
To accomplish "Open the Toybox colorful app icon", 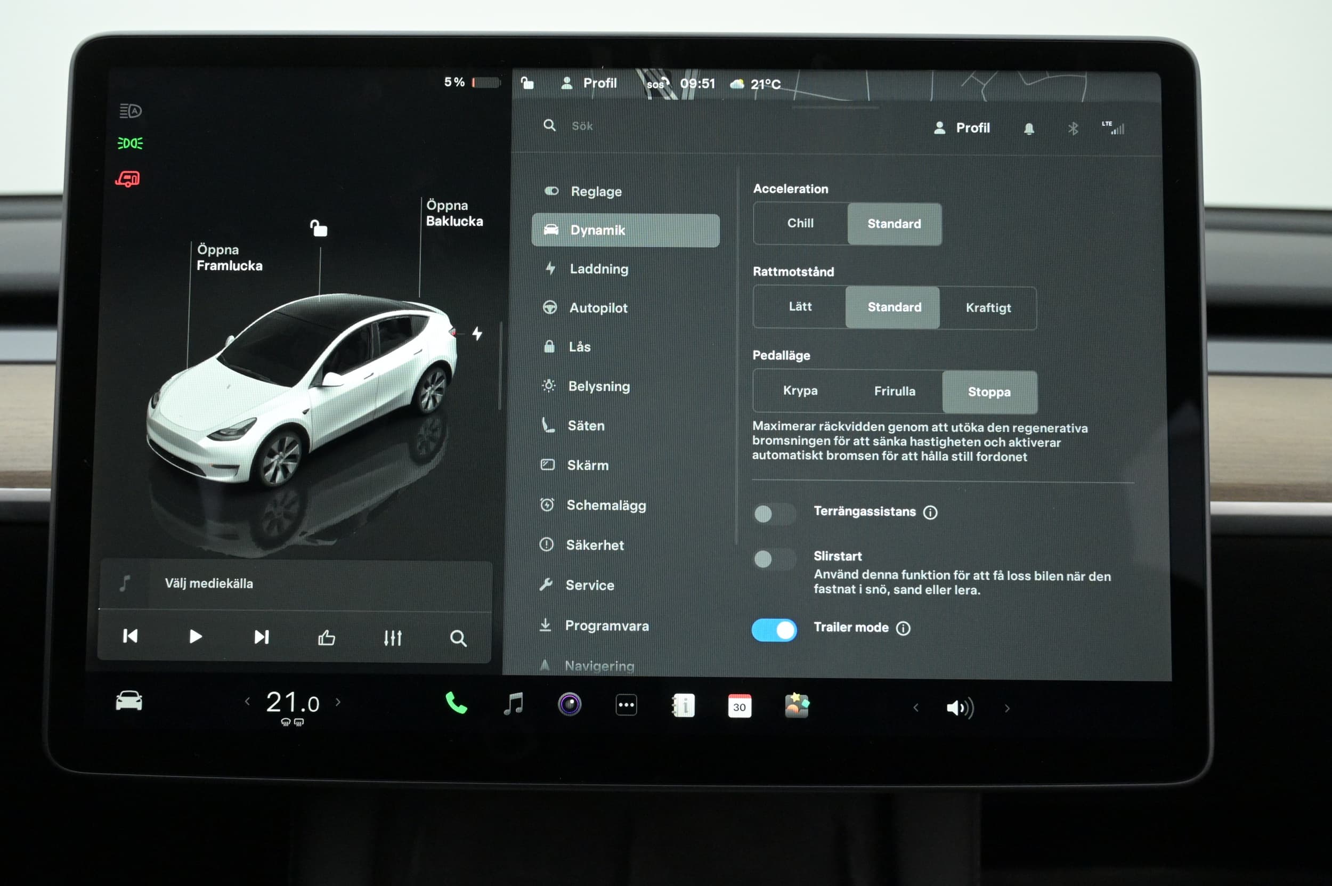I will point(797,706).
